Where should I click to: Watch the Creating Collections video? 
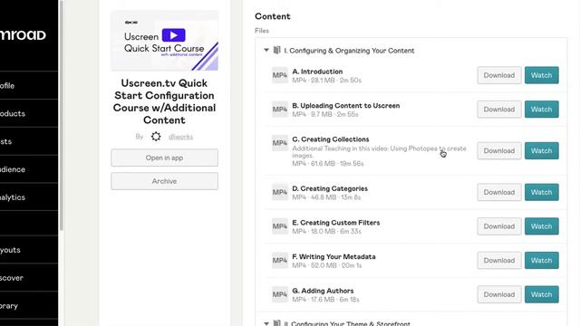tap(542, 151)
